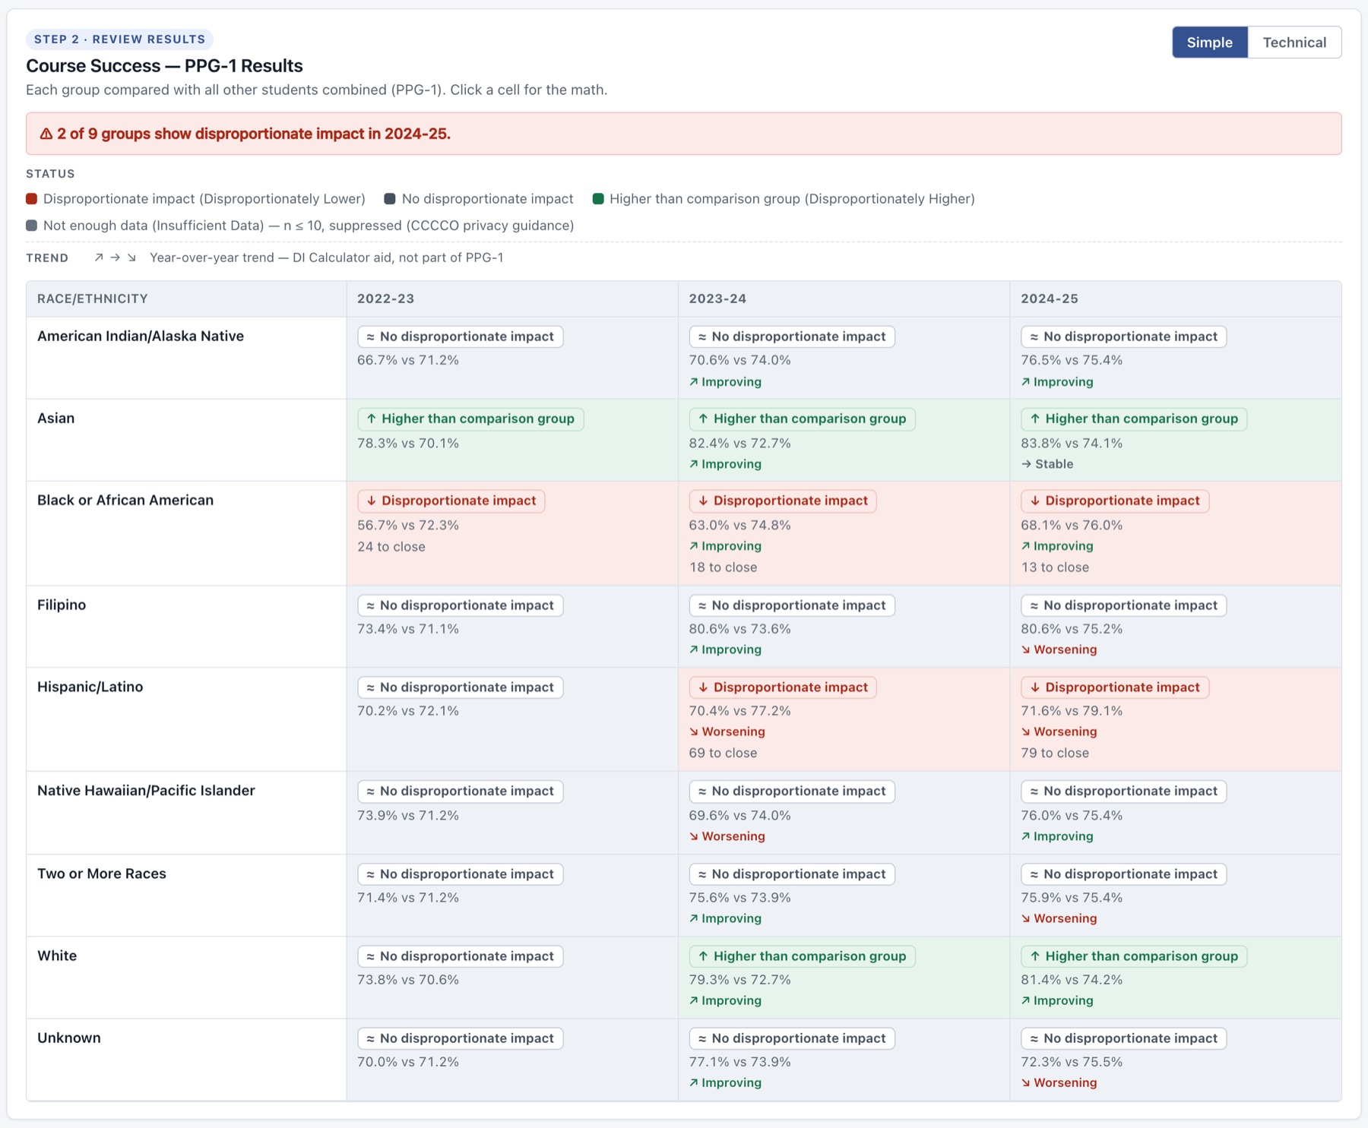Click the trend arrows icon in the Trend legend

(115, 258)
